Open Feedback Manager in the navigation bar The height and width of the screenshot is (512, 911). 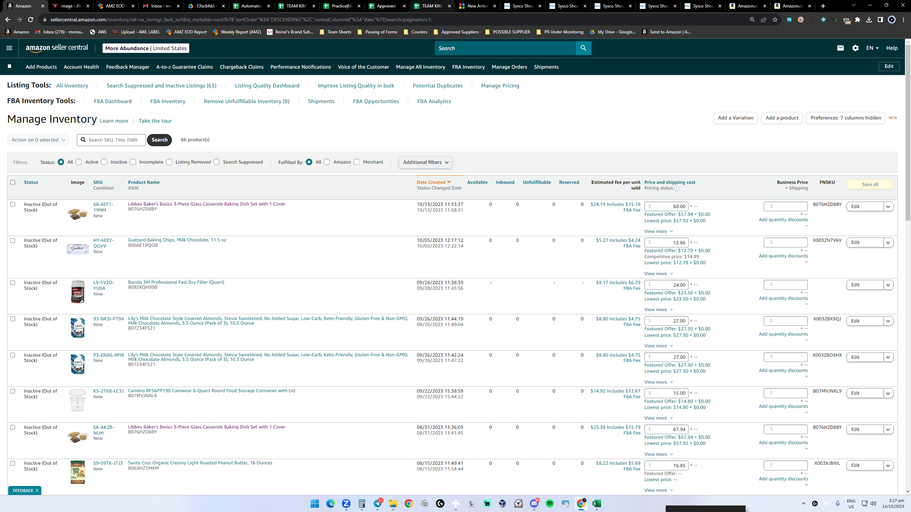pos(128,67)
